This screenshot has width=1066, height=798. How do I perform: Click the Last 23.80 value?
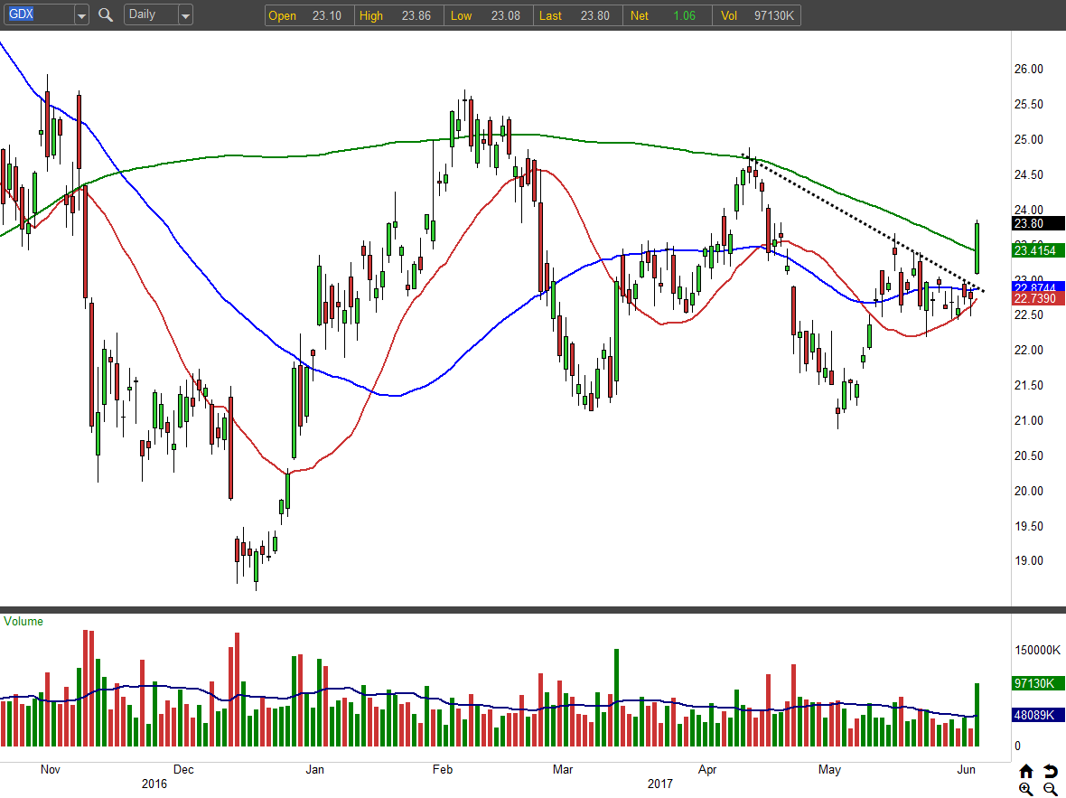(594, 15)
